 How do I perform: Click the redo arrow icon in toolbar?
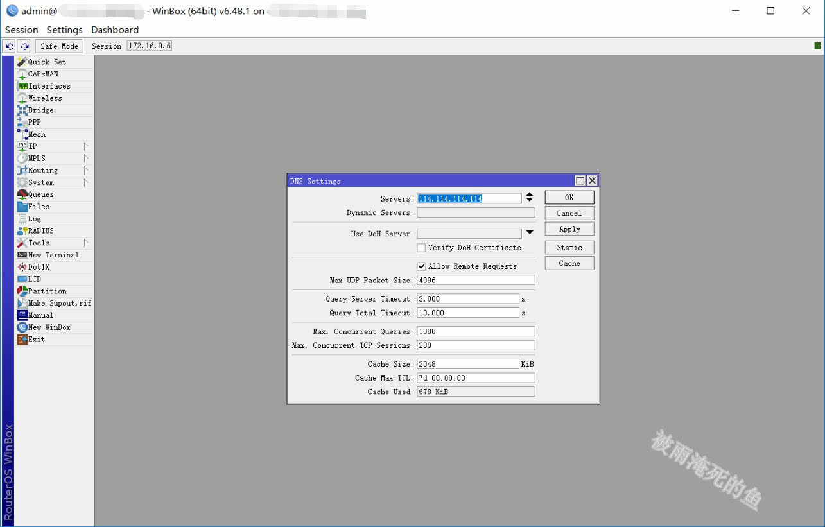pyautogui.click(x=24, y=46)
